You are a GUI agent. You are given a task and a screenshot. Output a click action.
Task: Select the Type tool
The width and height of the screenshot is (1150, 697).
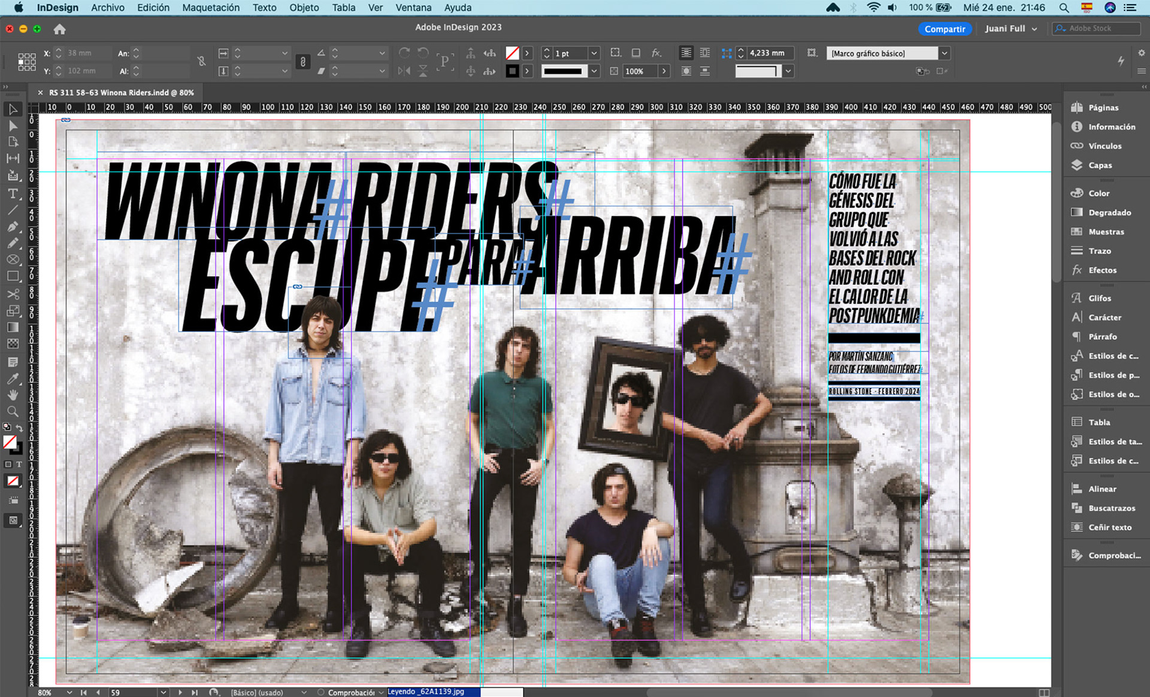coord(13,193)
